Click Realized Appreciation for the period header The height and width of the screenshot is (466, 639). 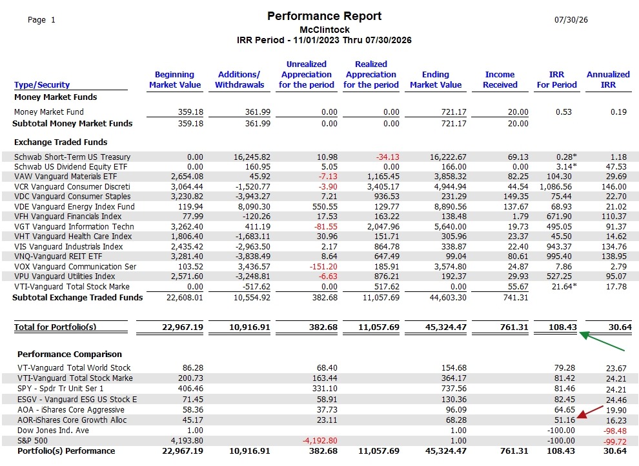coord(371,75)
